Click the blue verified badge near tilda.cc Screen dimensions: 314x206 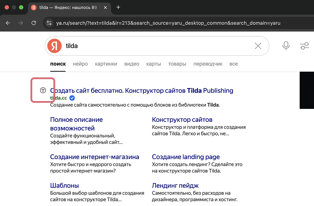click(72, 98)
